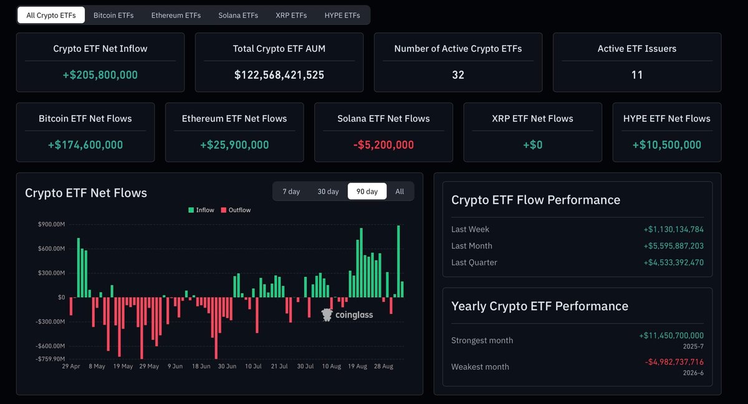Open the Bitcoin ETF Net Flows card
This screenshot has height=404, width=748.
(x=85, y=132)
